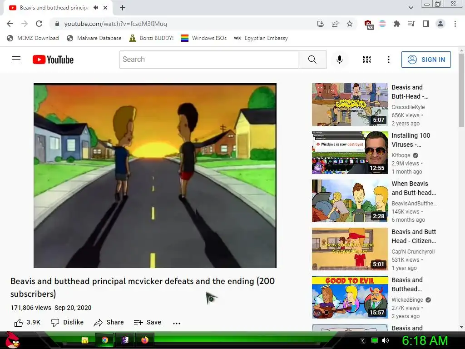
Task: Click the striped flag extension icon
Action: click(x=382, y=24)
